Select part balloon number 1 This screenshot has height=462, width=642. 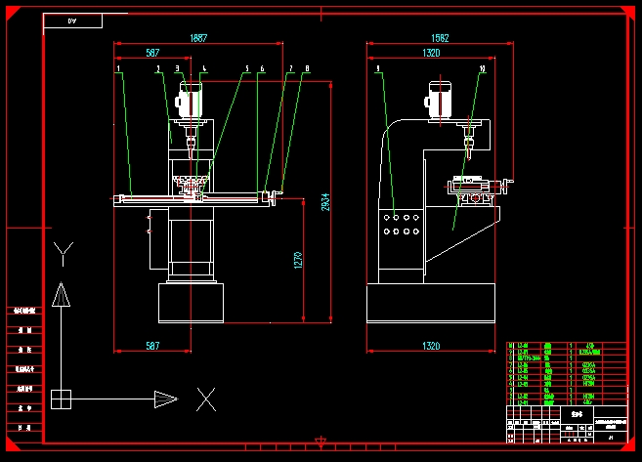coord(119,68)
